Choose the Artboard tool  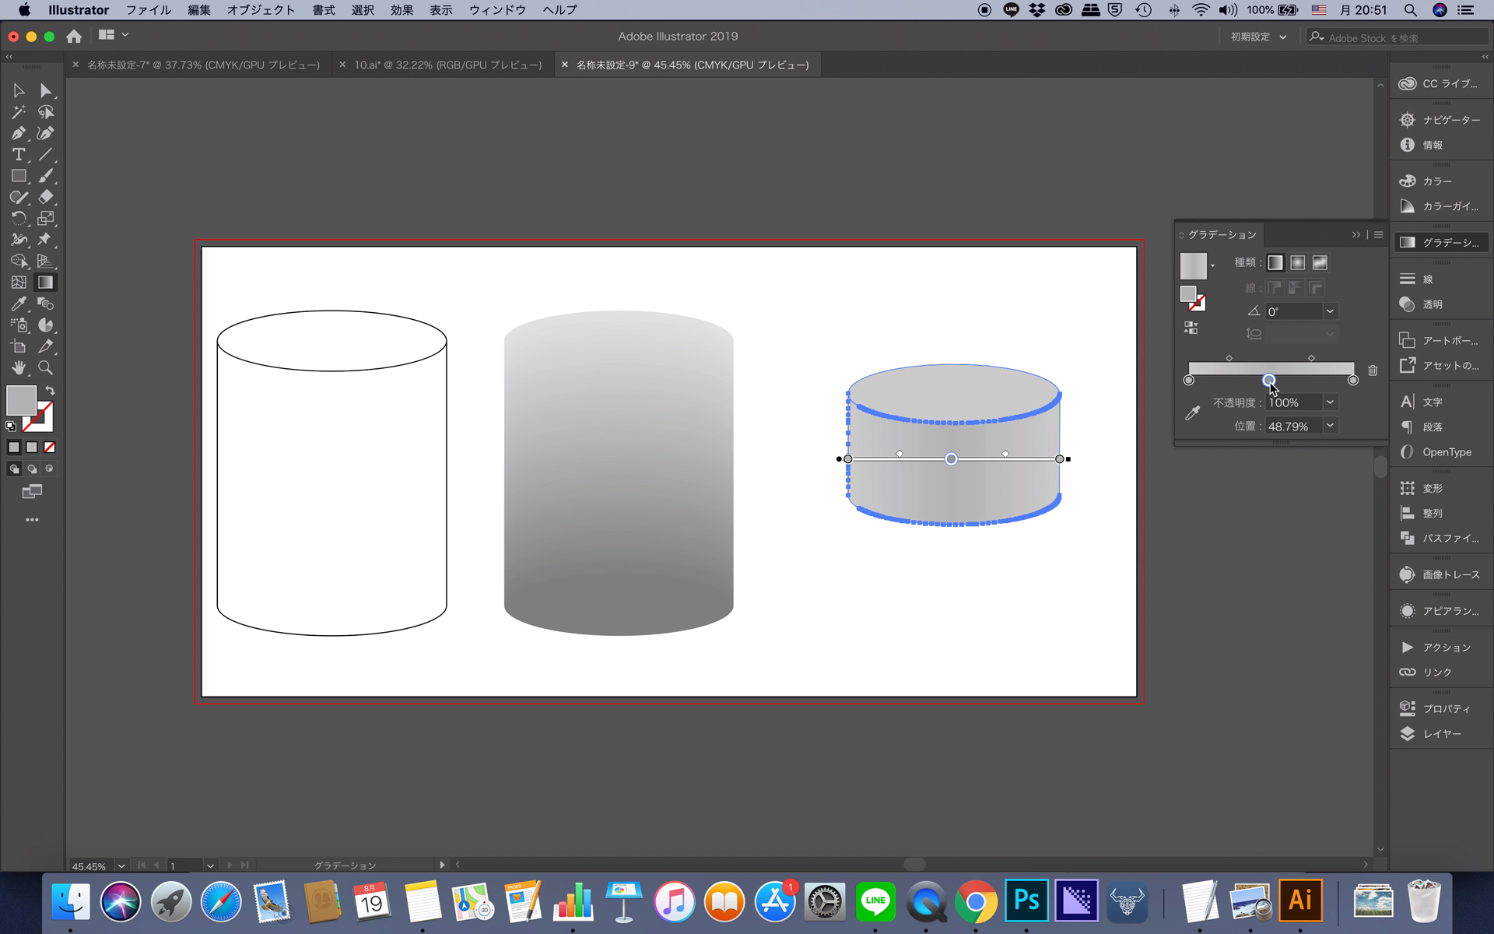coord(19,346)
